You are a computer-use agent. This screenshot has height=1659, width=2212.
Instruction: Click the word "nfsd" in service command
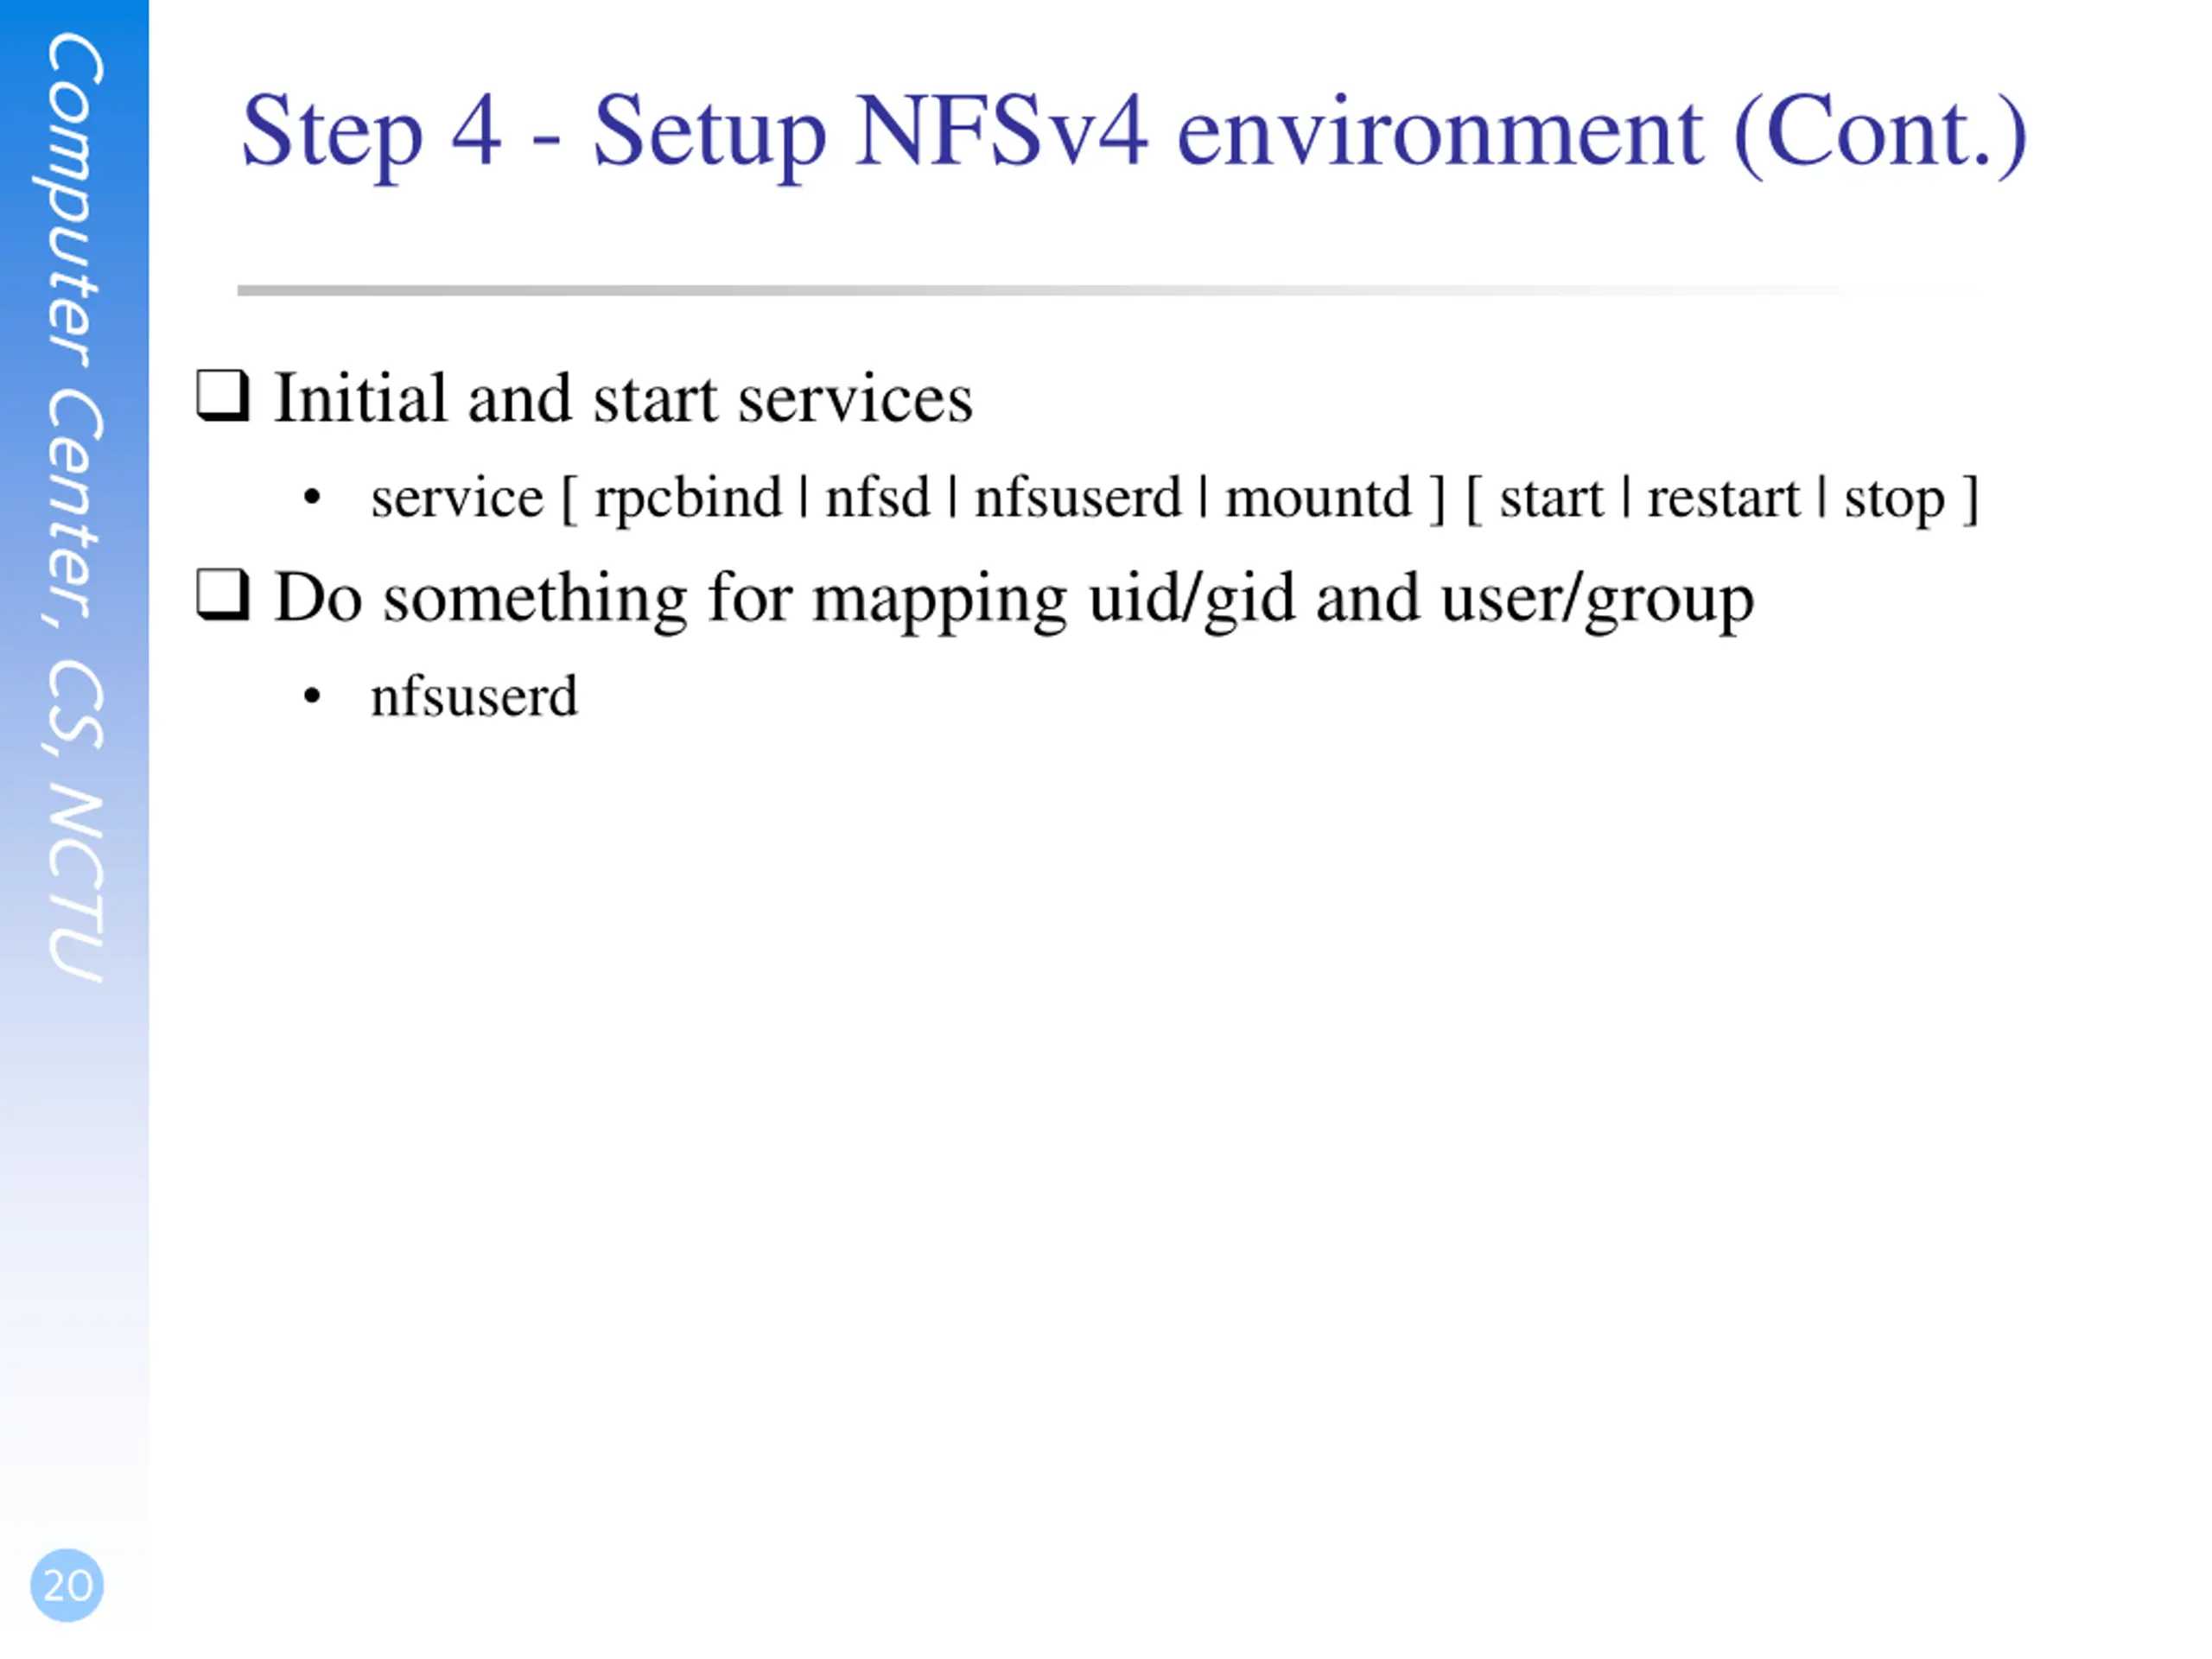tap(877, 498)
